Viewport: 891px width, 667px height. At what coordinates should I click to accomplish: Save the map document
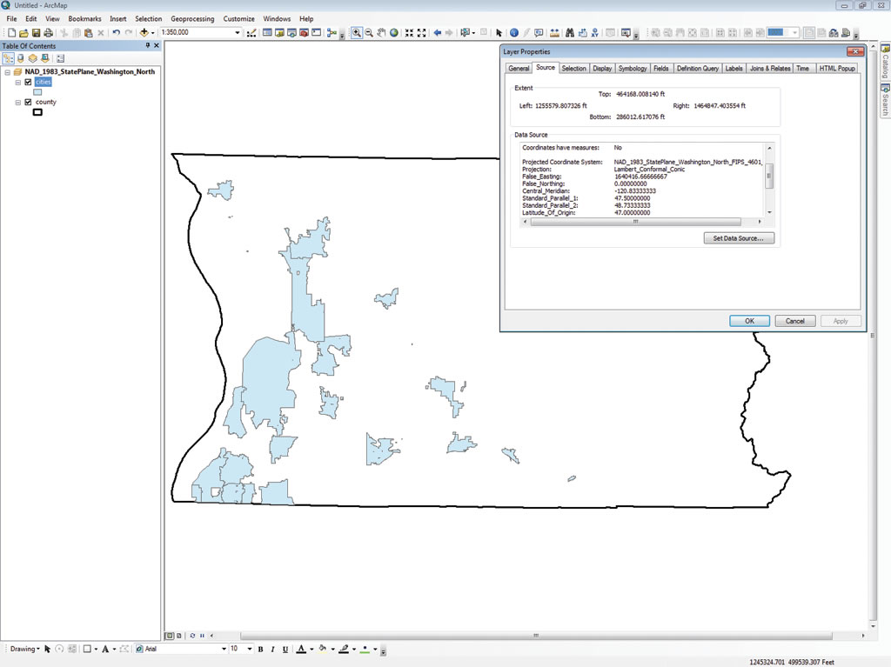pyautogui.click(x=36, y=33)
